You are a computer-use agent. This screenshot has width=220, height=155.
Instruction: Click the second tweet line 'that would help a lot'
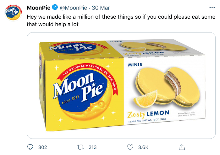click(x=52, y=24)
